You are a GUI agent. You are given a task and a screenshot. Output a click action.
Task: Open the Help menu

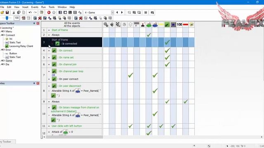click(x=72, y=7)
